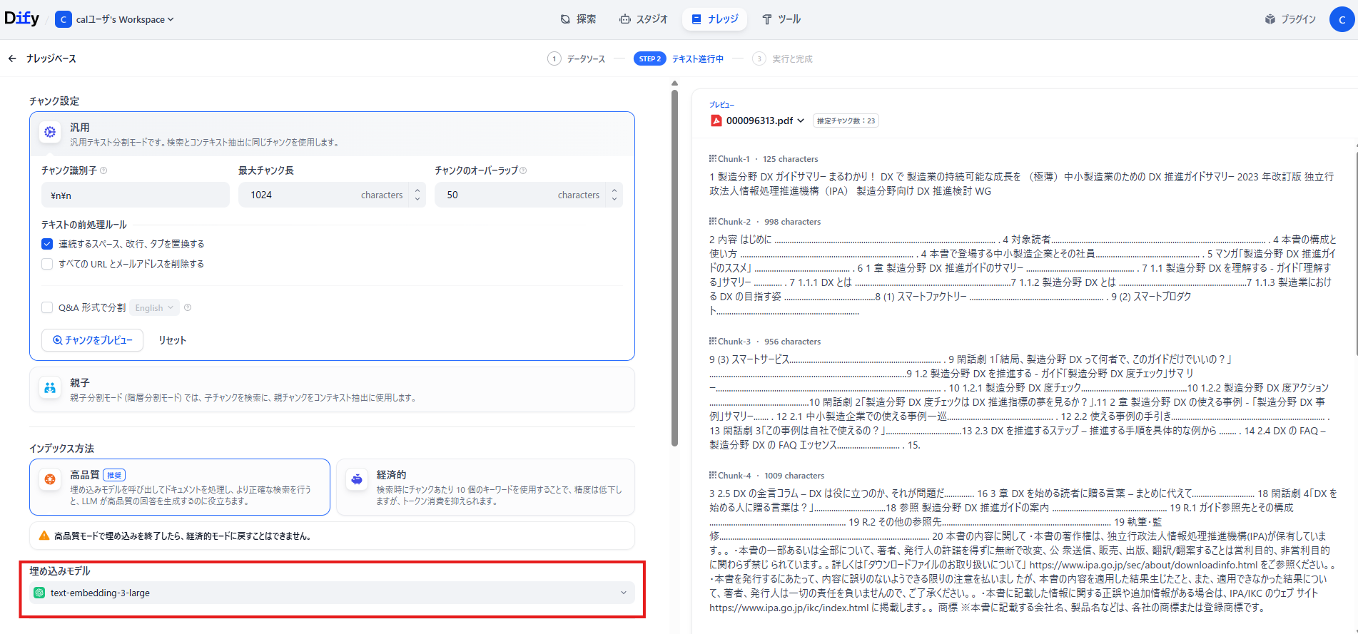
Task: Click STEP 2 テキスト進行中 indicator
Action: pyautogui.click(x=679, y=58)
